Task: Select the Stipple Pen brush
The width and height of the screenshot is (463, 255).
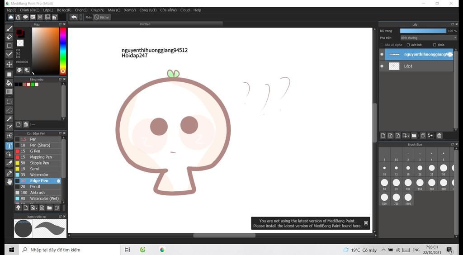Action: 38,163
